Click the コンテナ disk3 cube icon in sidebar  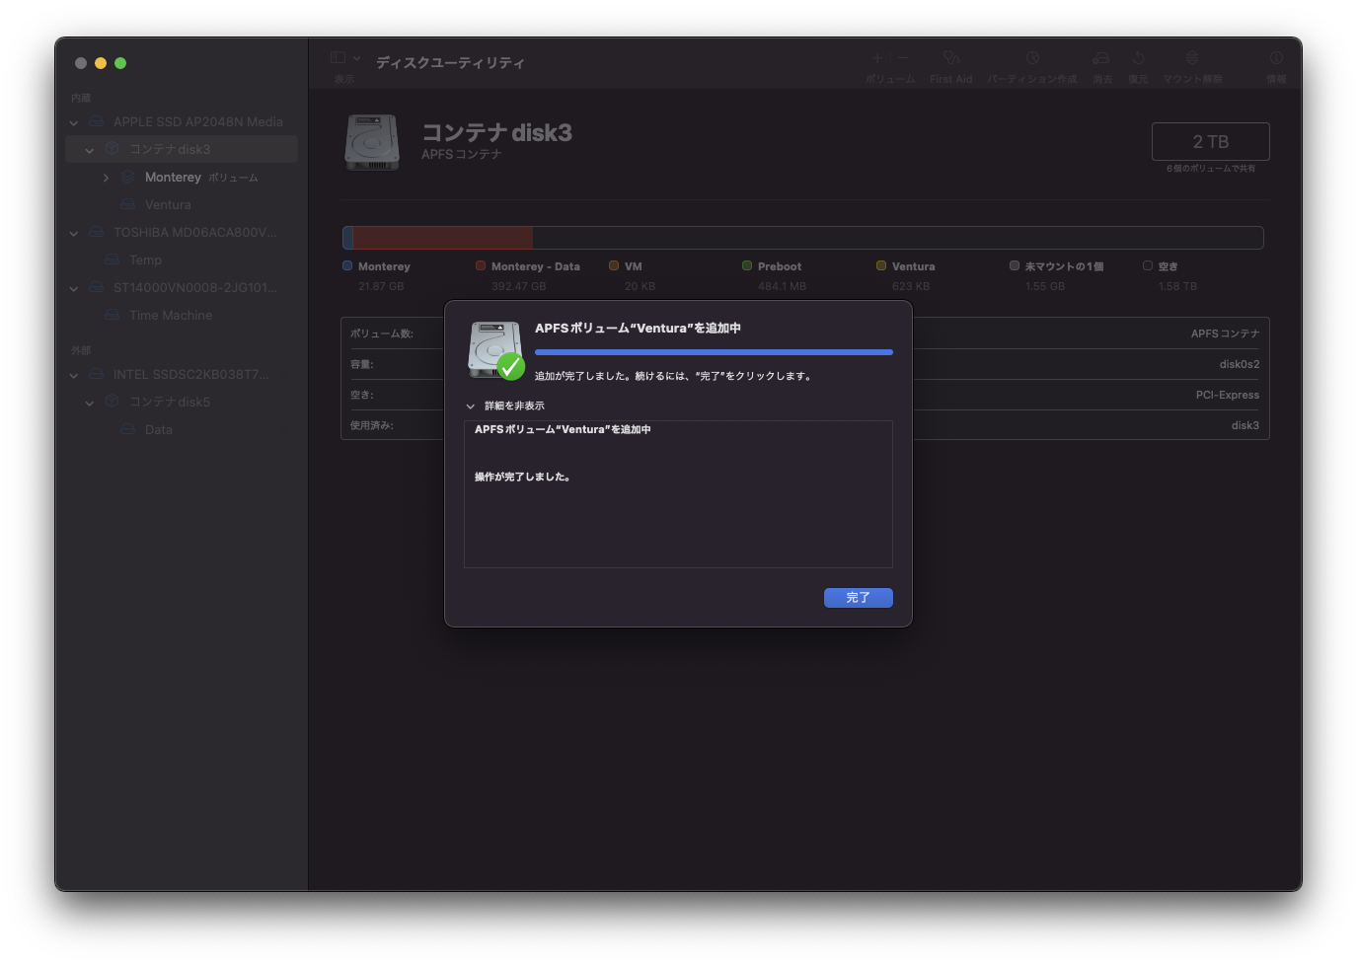point(113,149)
